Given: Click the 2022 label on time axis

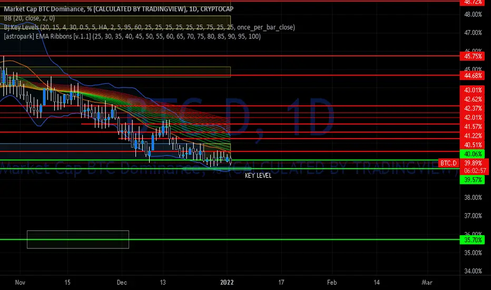Looking at the screenshot, I should tap(227, 283).
